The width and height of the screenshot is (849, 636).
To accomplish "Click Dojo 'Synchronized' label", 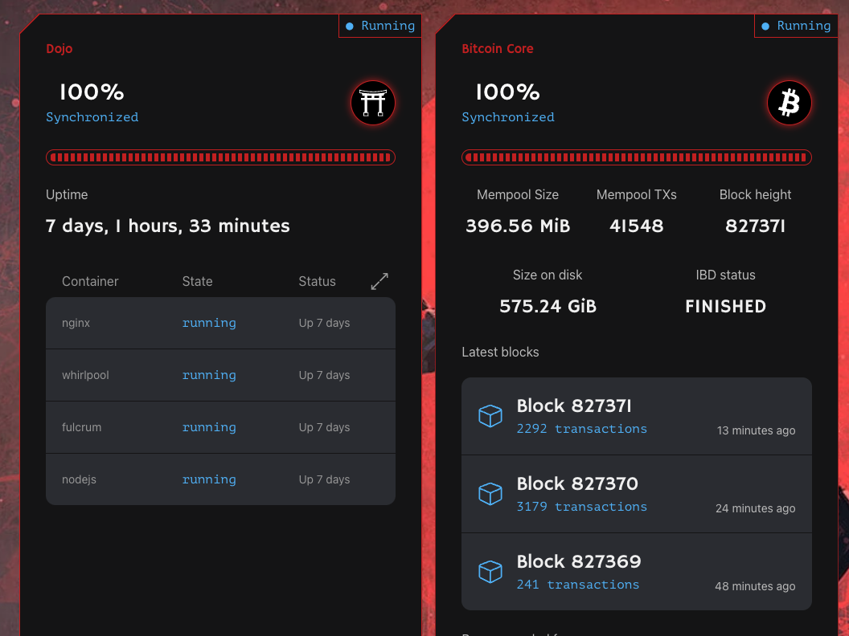I will pos(92,117).
